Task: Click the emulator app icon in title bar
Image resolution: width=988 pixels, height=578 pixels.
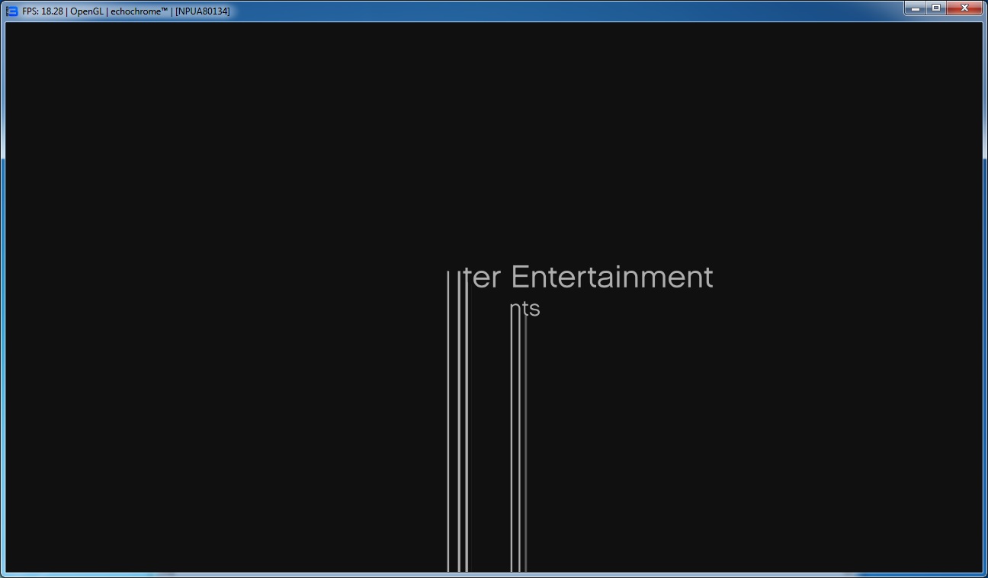Action: pyautogui.click(x=11, y=11)
